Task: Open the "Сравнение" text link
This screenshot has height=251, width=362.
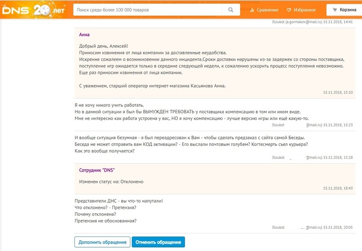Action: coord(267,10)
